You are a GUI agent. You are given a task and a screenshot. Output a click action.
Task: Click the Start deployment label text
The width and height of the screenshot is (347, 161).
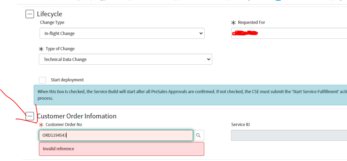click(67, 80)
